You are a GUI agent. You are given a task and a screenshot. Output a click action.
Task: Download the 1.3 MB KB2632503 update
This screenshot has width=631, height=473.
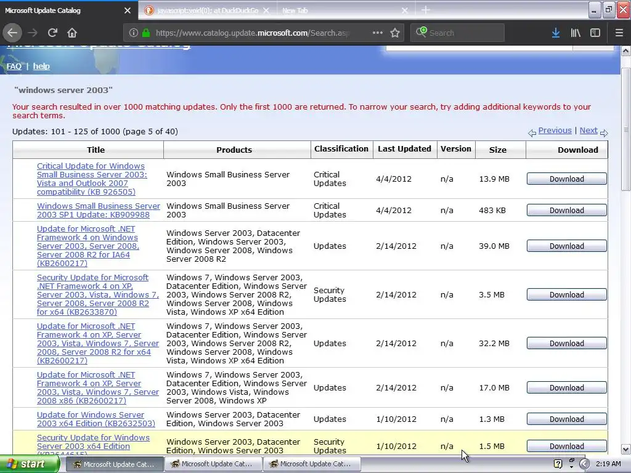pos(567,419)
